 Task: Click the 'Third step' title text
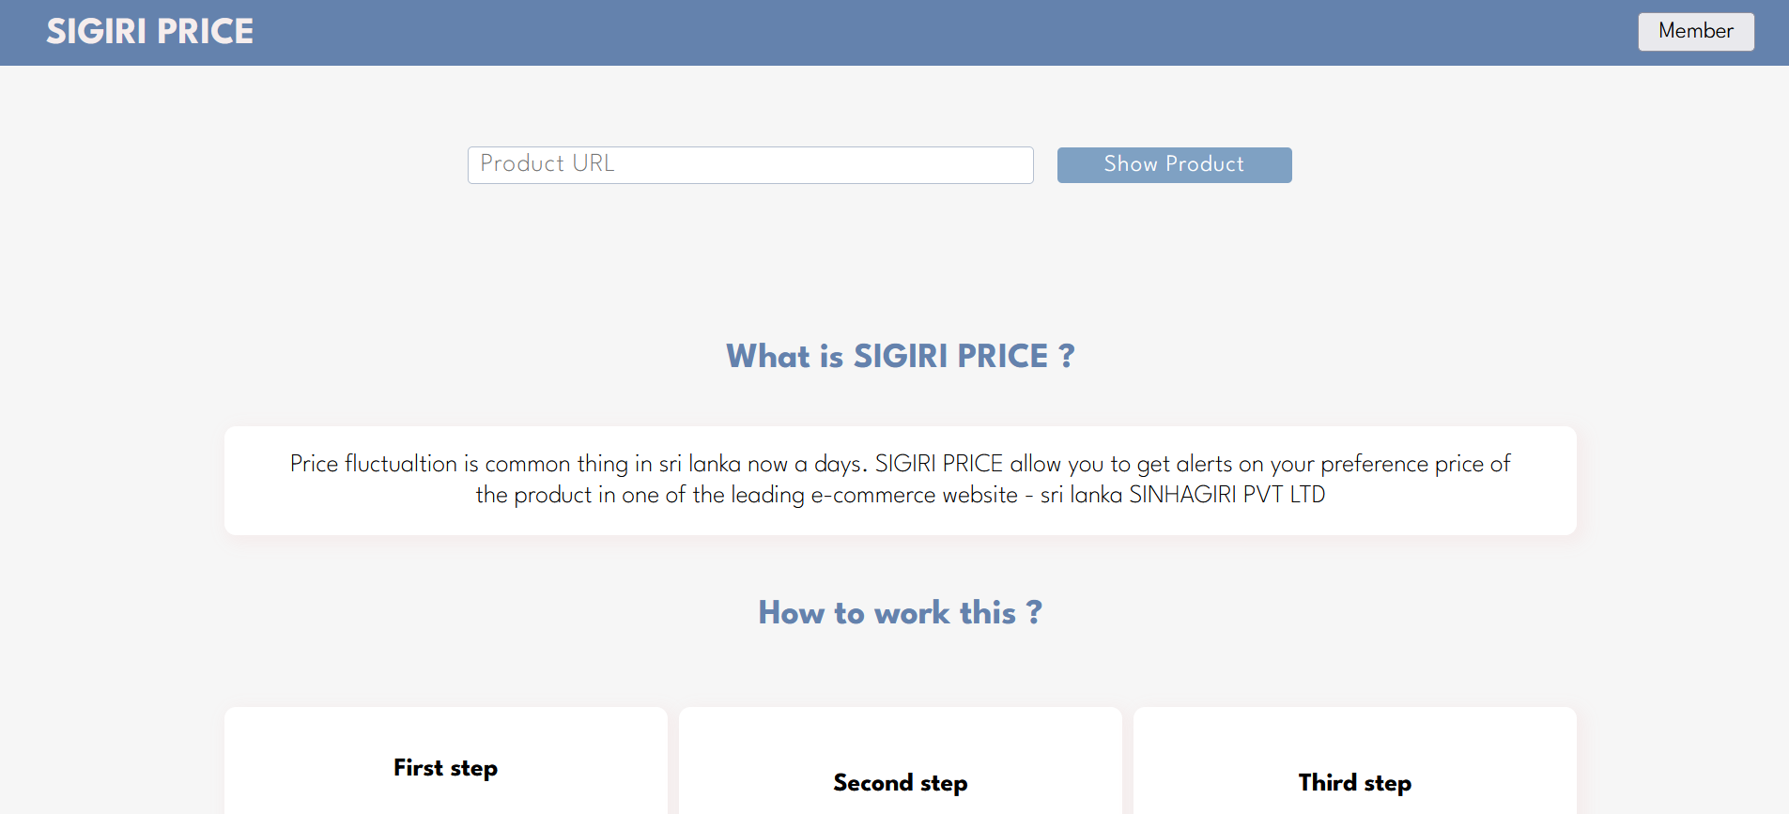point(1354,783)
